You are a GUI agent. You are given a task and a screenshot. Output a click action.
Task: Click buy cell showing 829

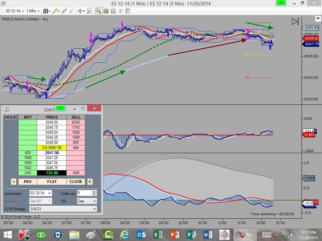[x=28, y=153]
